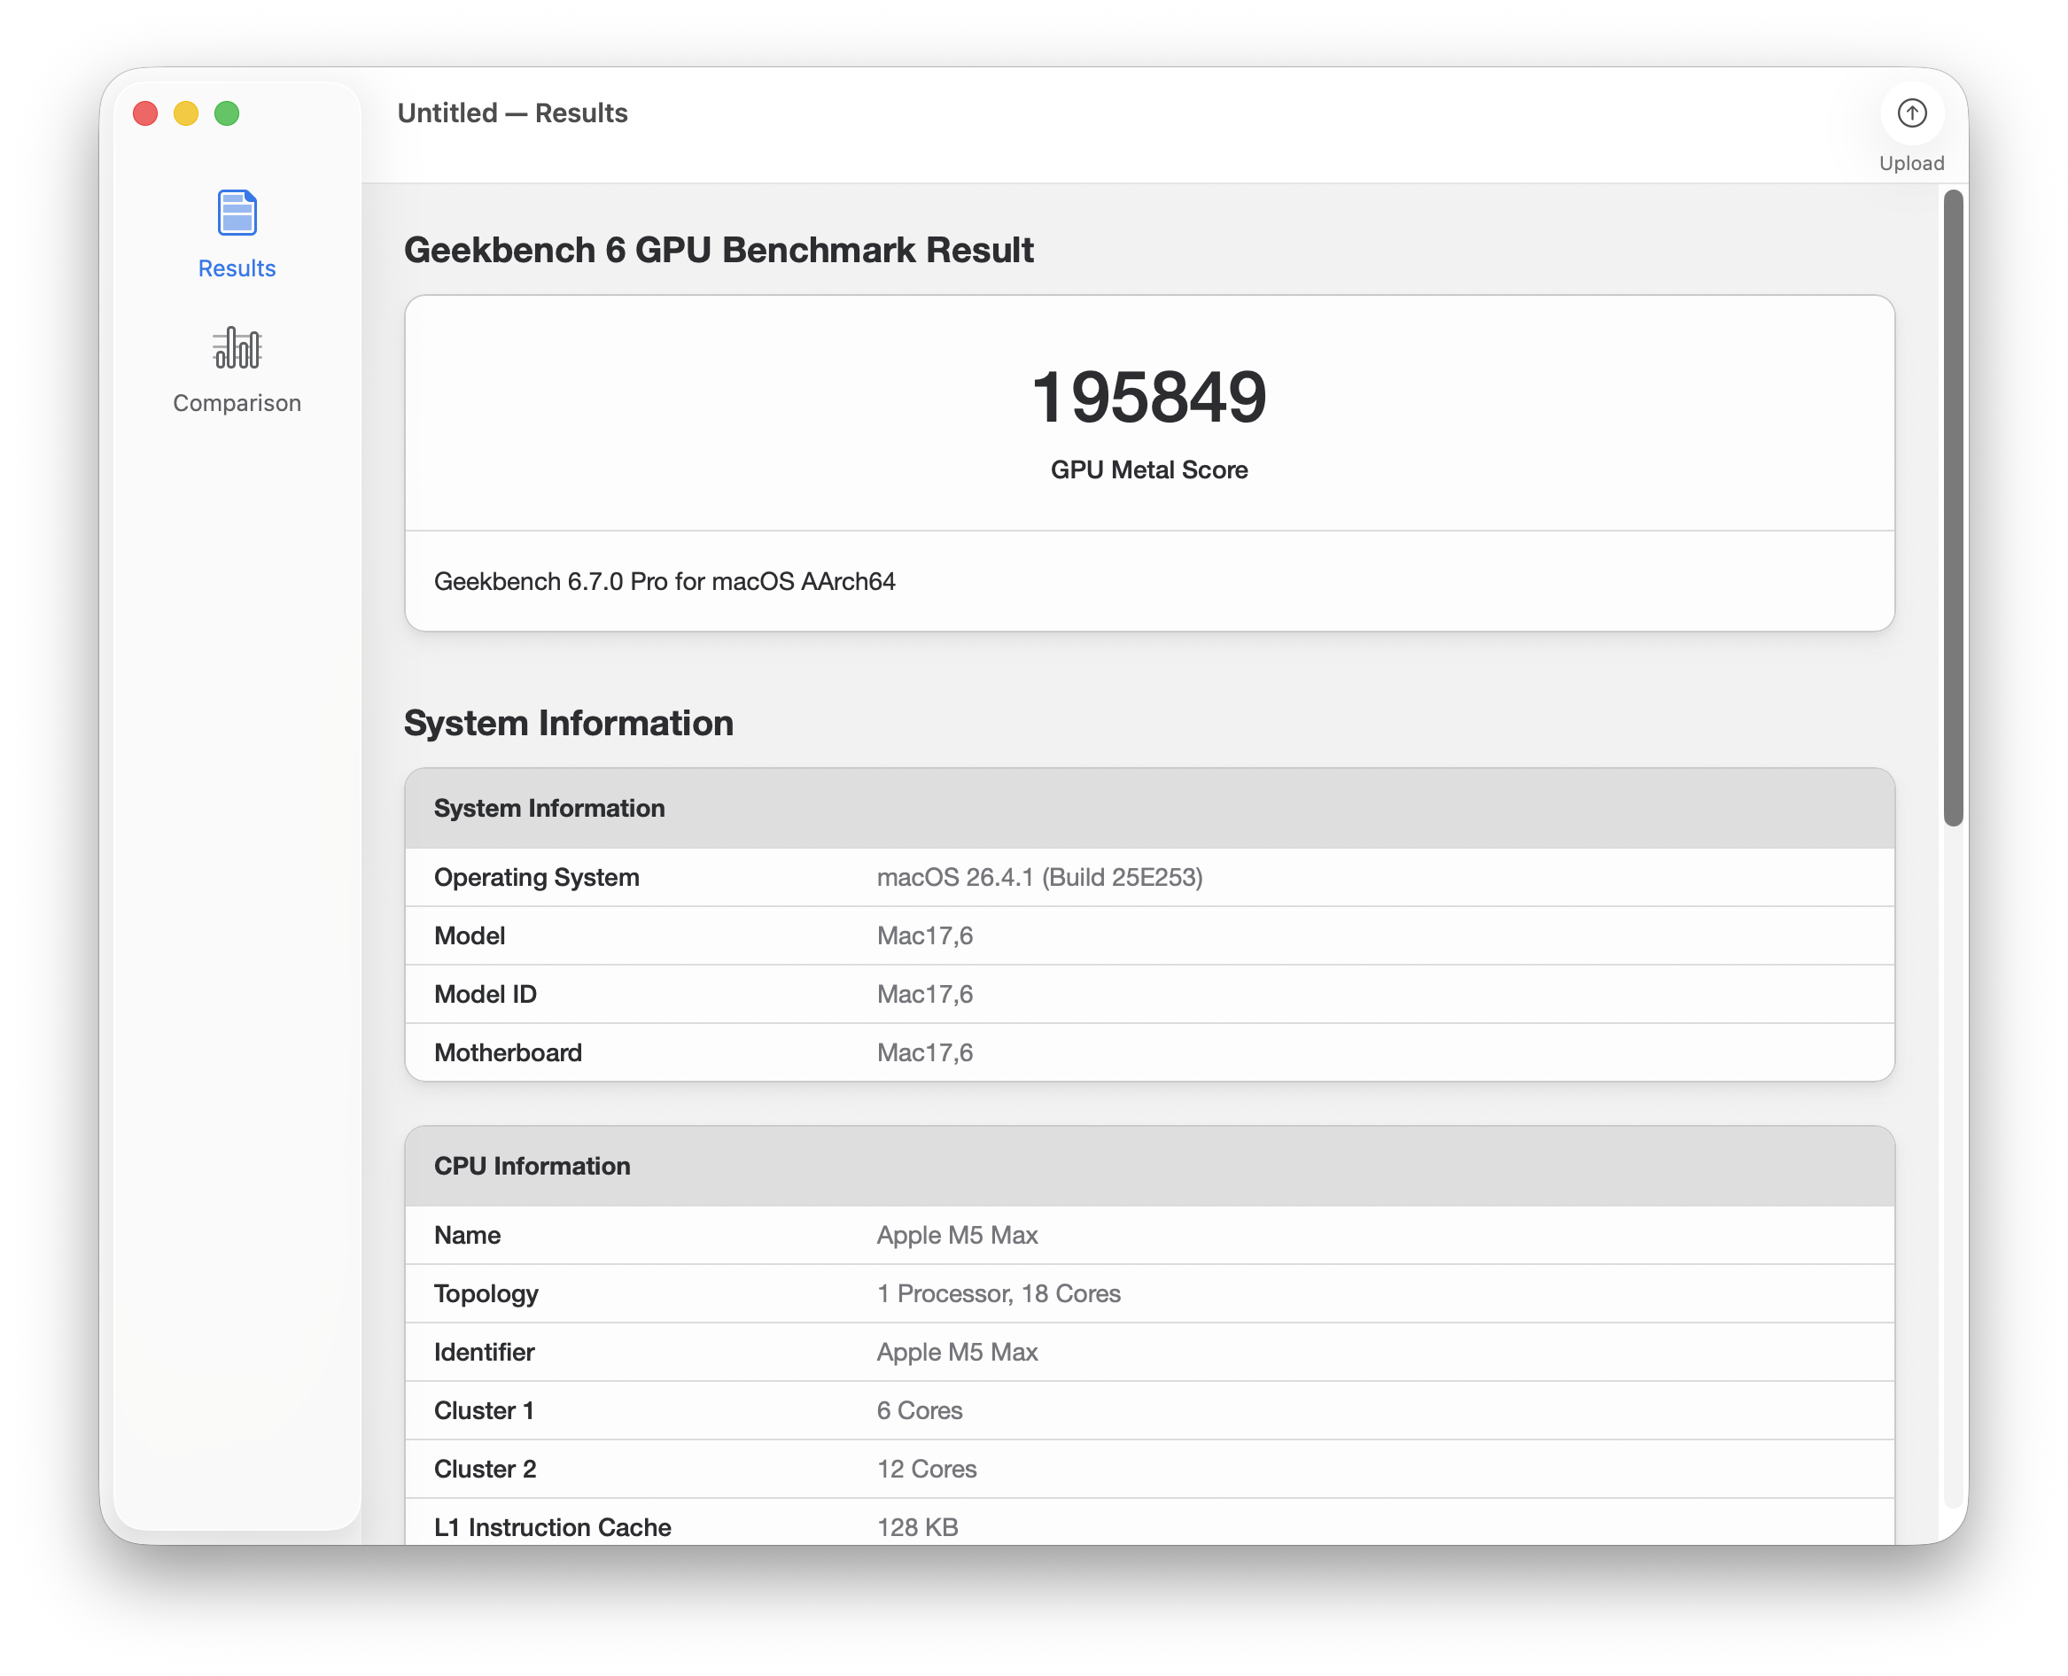Select the document icon above Results
Image resolution: width=2068 pixels, height=1676 pixels.
[x=236, y=213]
